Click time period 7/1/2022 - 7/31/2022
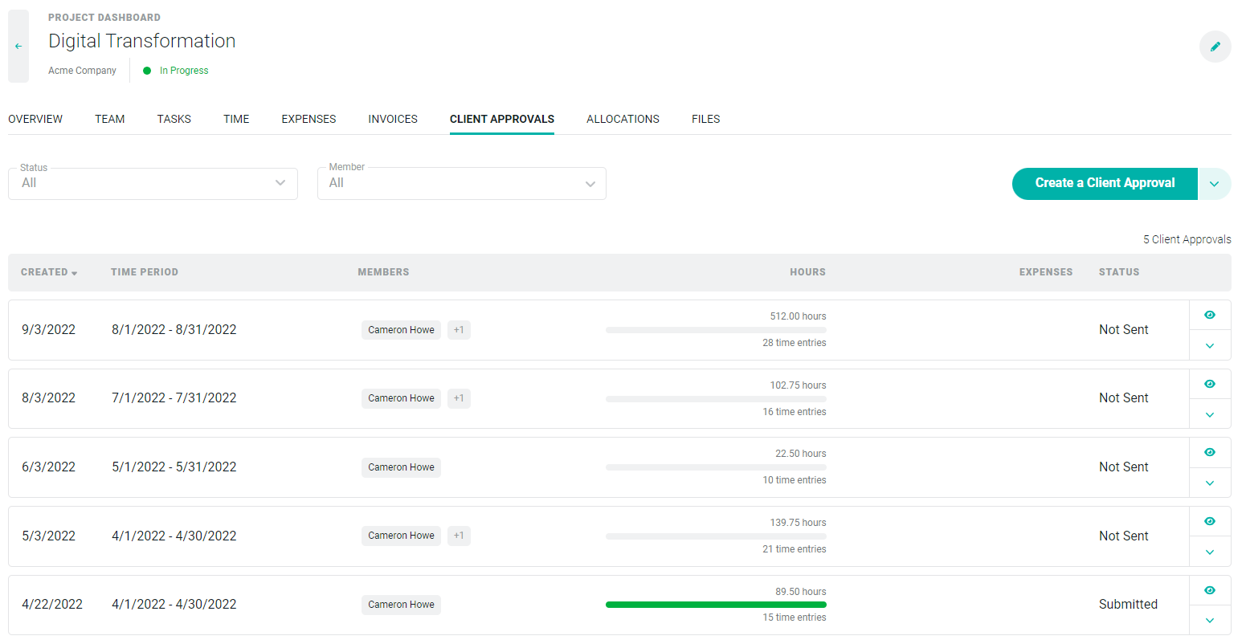The width and height of the screenshot is (1246, 644). pos(174,398)
